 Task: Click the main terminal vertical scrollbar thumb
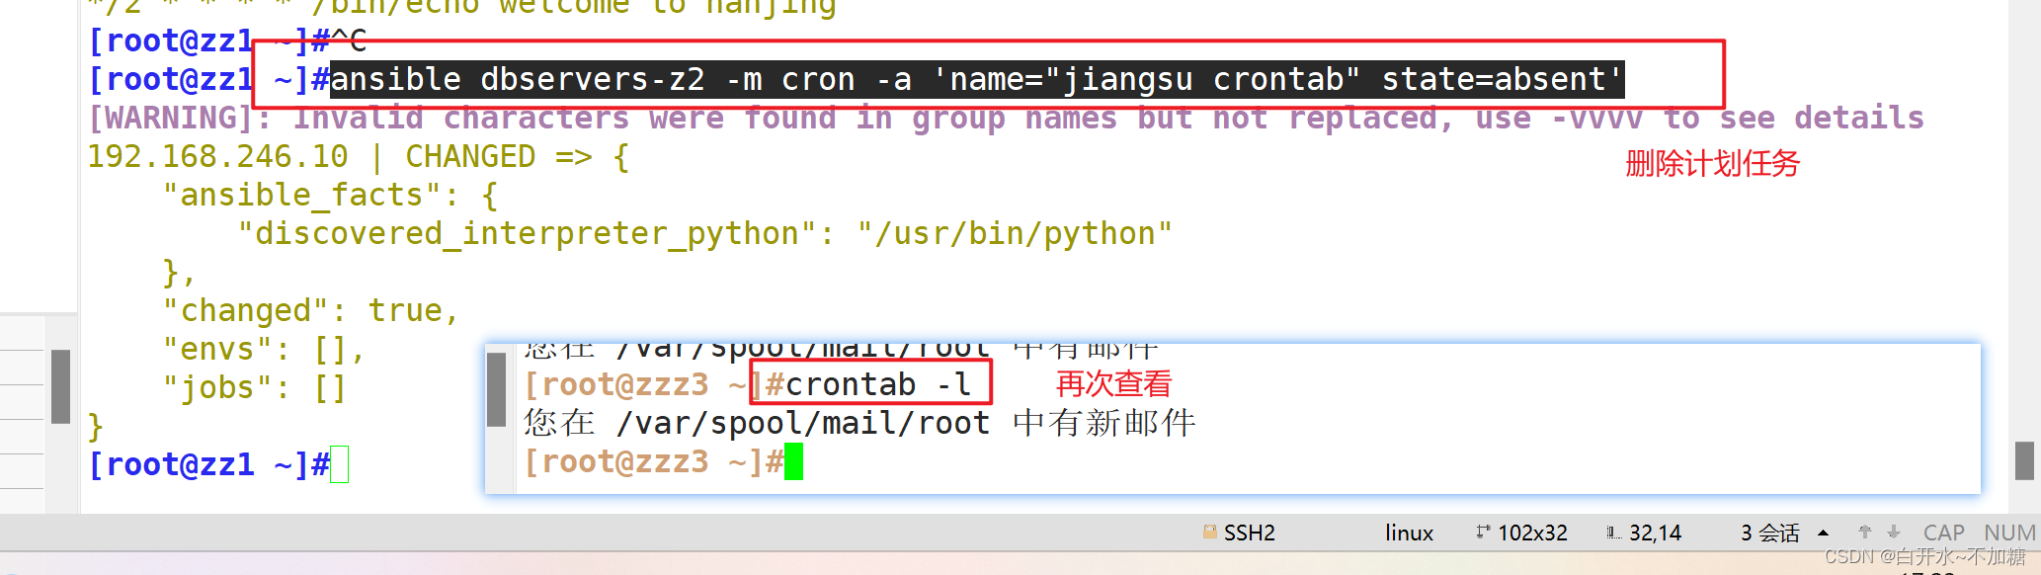click(2024, 460)
